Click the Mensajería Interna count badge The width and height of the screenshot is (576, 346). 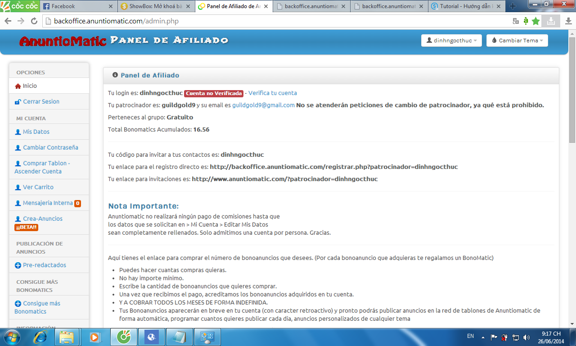click(x=77, y=203)
